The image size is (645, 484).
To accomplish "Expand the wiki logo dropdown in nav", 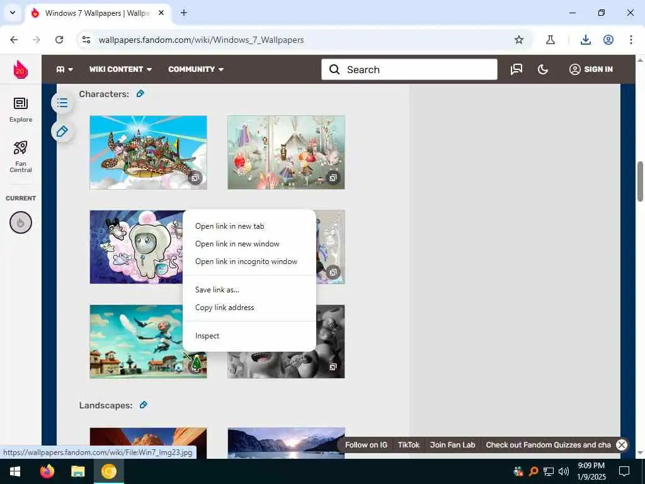I will pos(65,69).
